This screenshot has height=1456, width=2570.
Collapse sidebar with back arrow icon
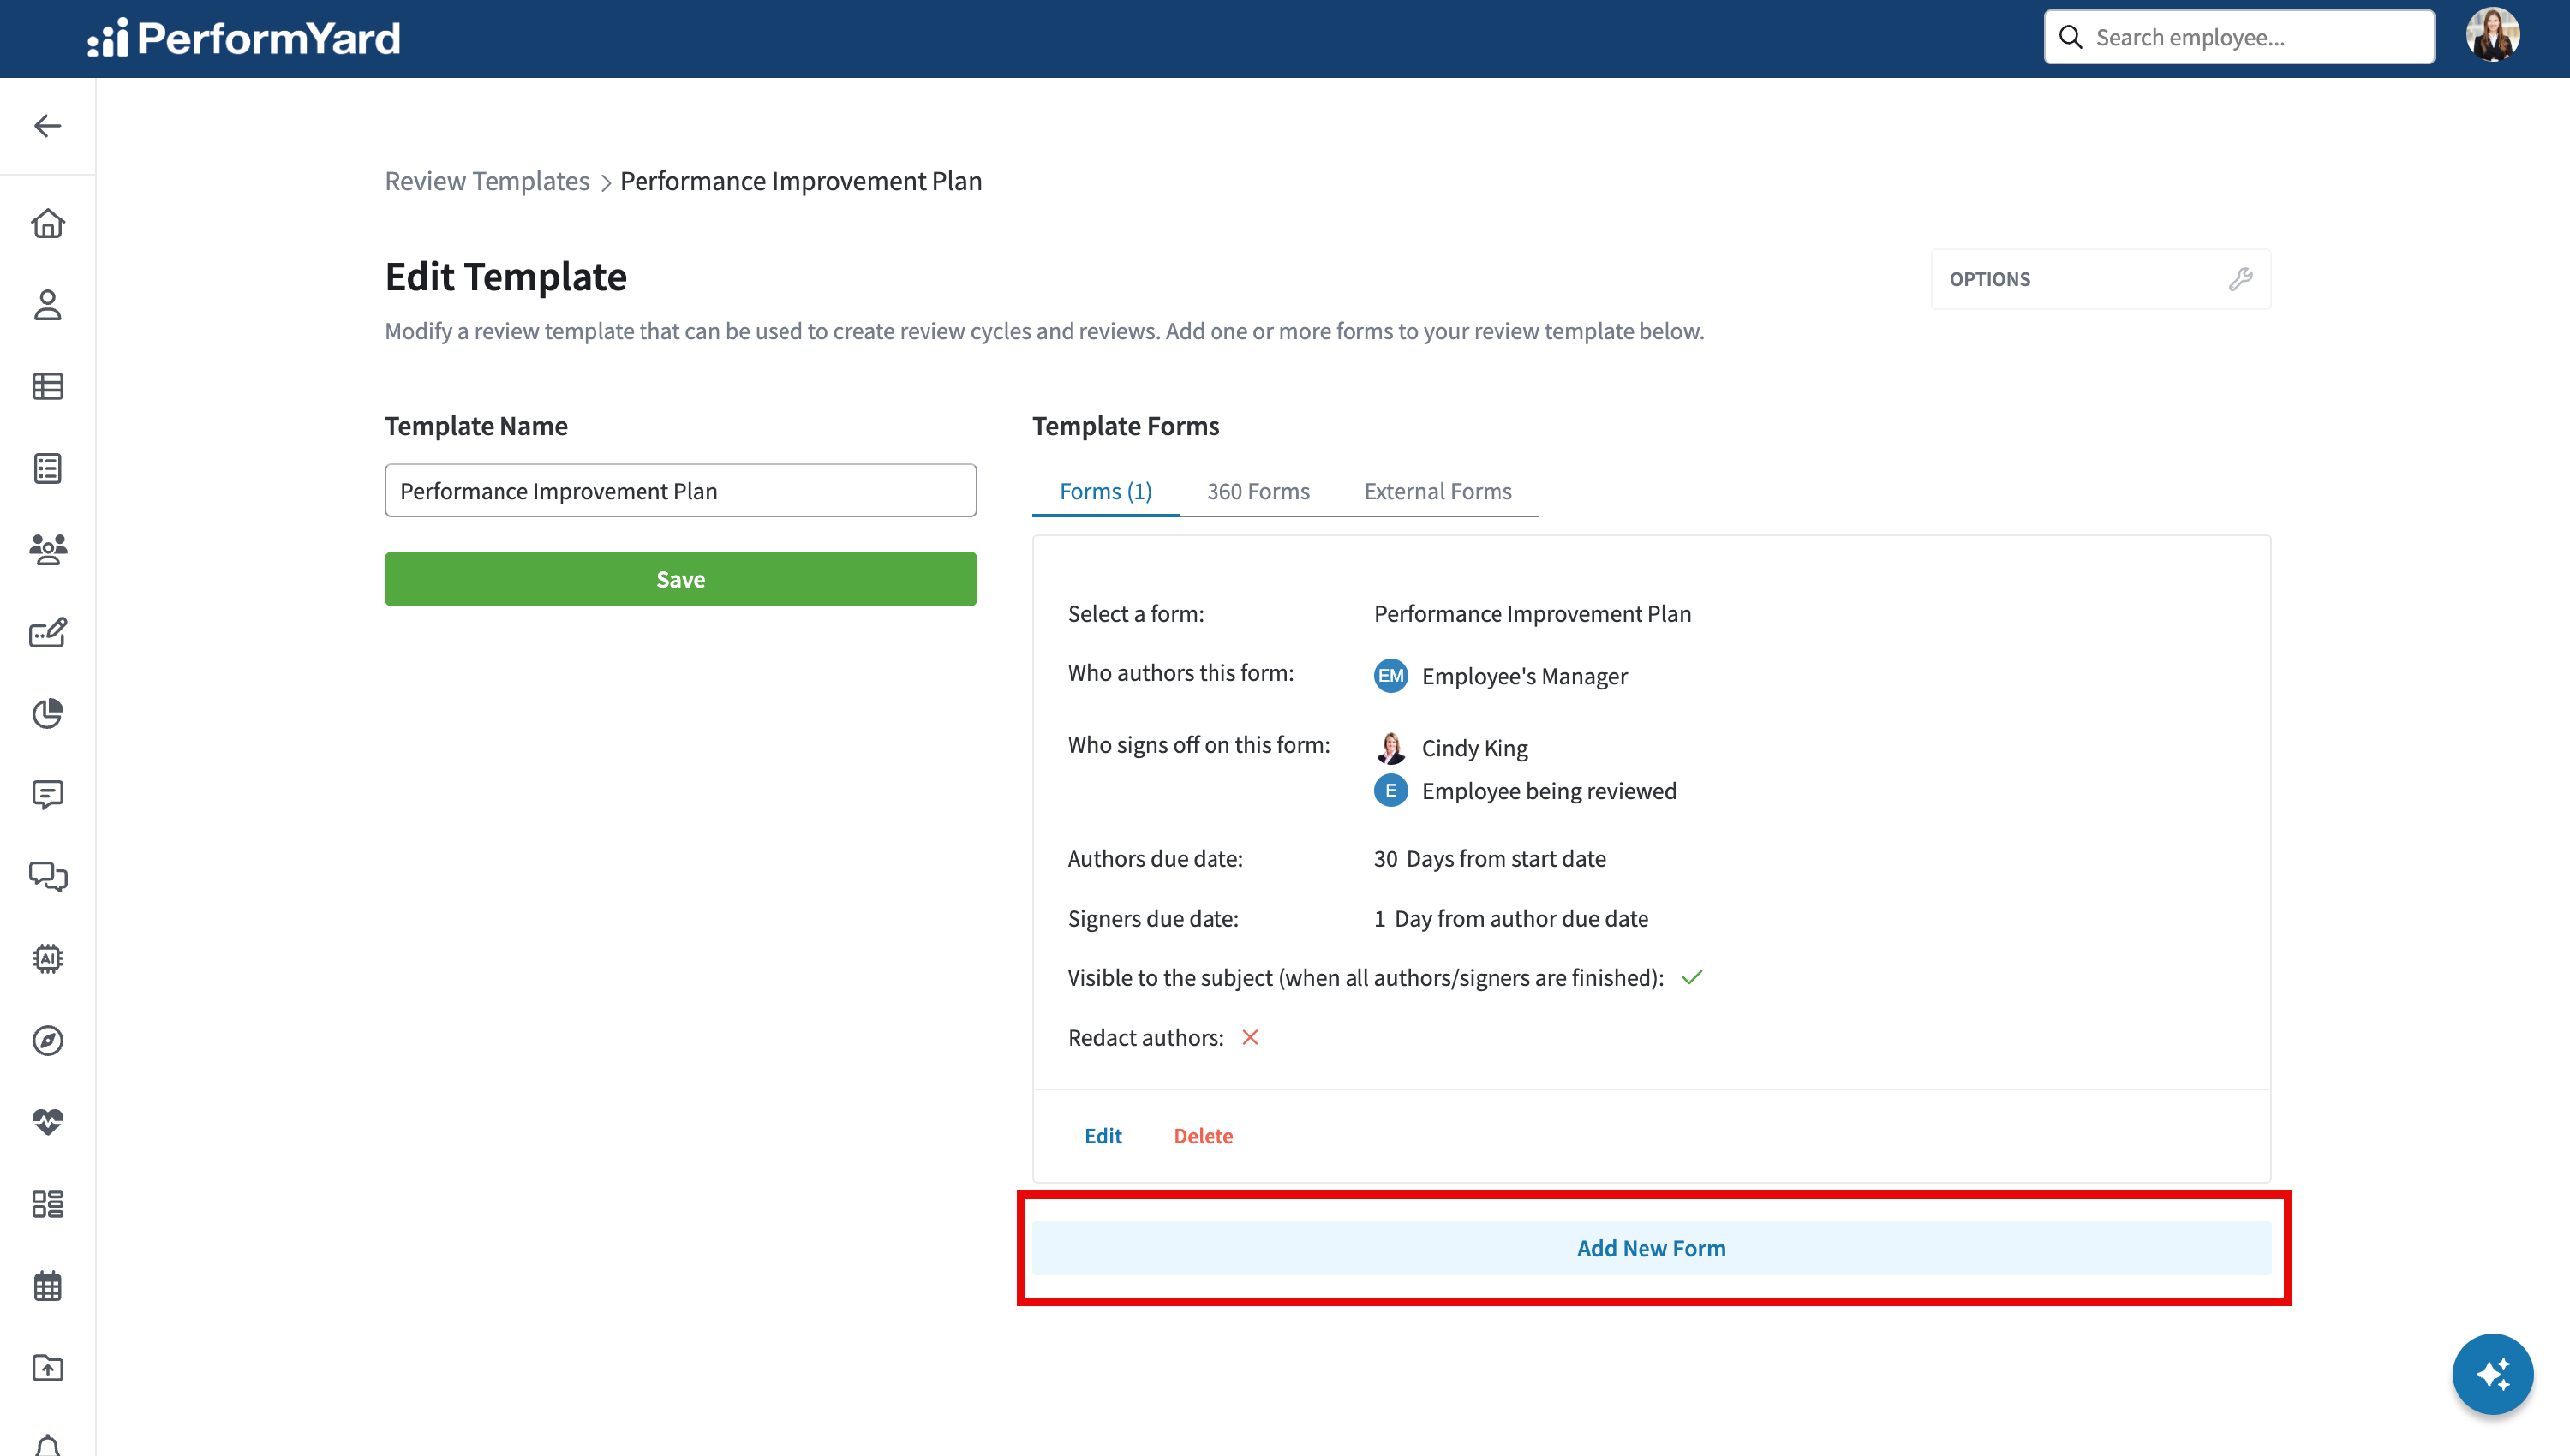click(47, 126)
